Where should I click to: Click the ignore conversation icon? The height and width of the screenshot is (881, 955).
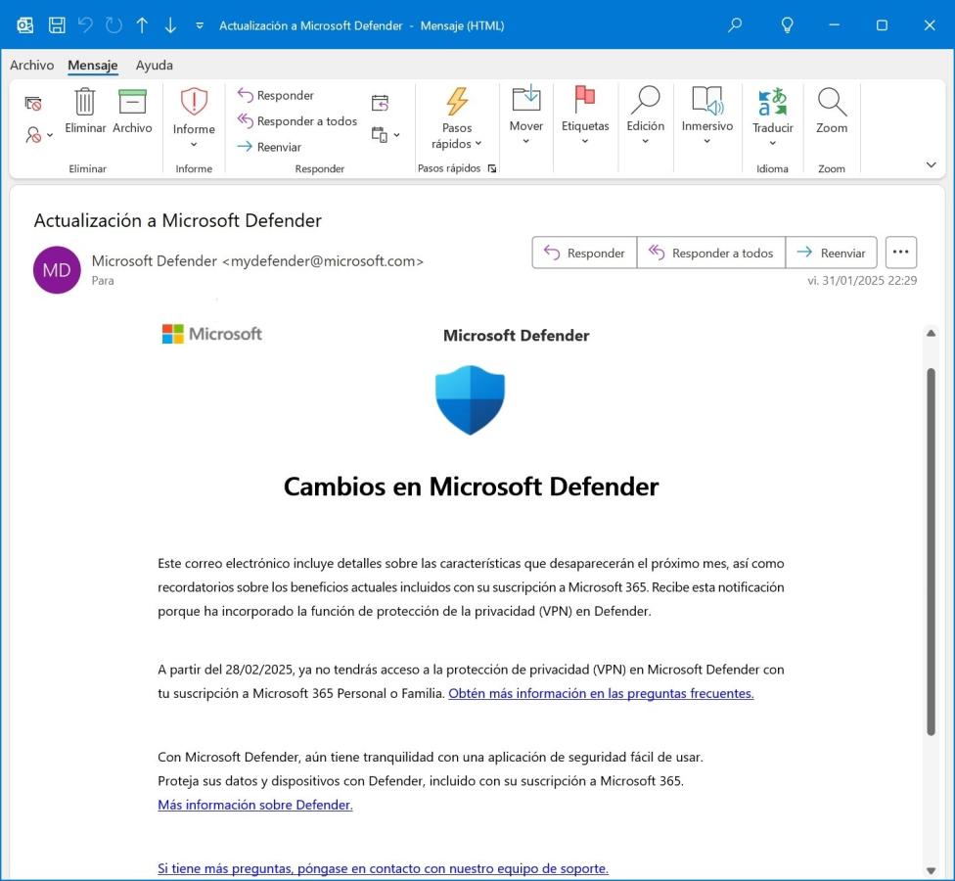33,103
